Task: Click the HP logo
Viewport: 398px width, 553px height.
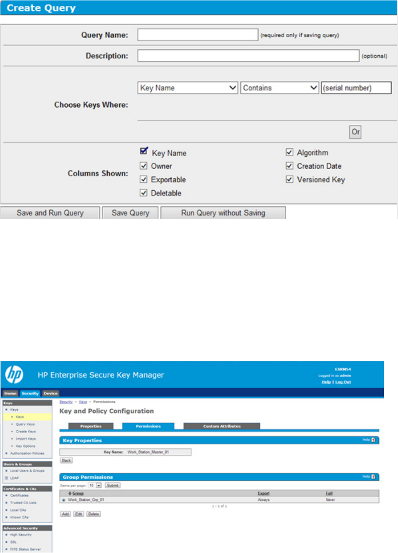Action: (x=14, y=375)
